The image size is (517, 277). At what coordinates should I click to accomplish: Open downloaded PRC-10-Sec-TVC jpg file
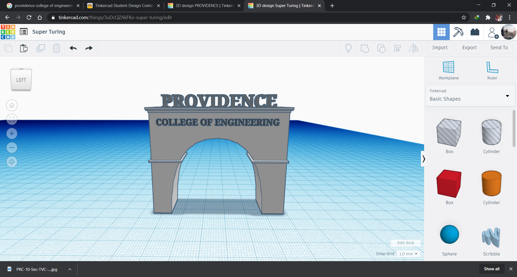[x=37, y=269]
